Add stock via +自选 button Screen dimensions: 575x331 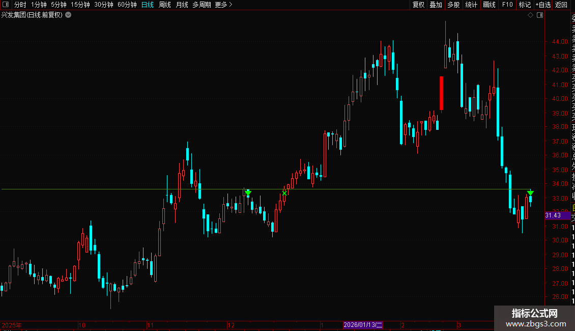coord(543,5)
